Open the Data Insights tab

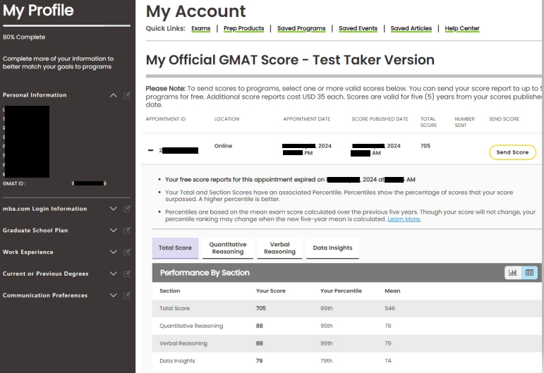click(332, 248)
